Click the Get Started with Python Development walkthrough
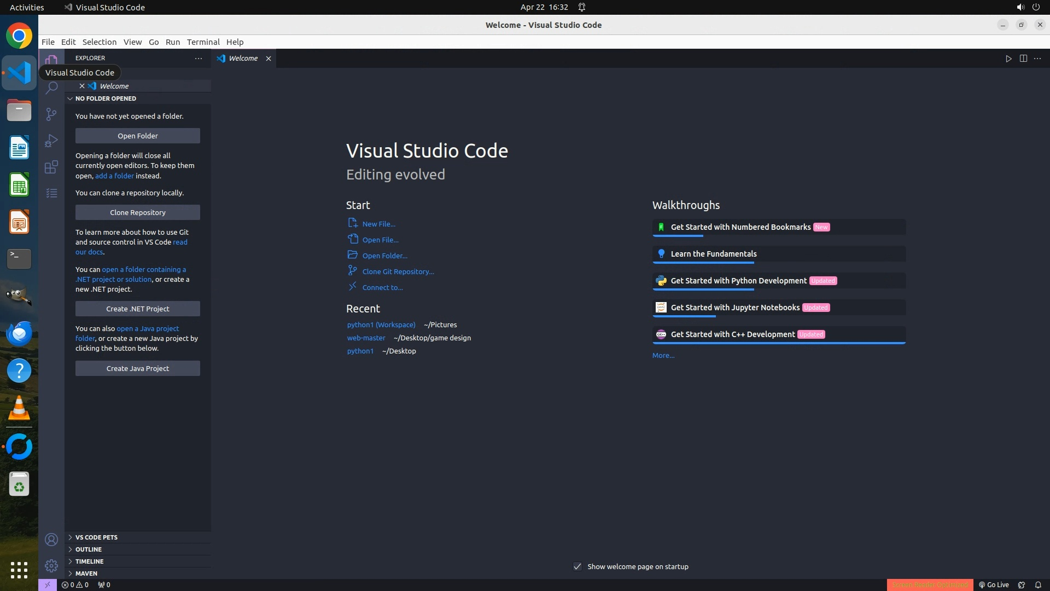Screen dimensions: 1050x591 pyautogui.click(x=738, y=281)
